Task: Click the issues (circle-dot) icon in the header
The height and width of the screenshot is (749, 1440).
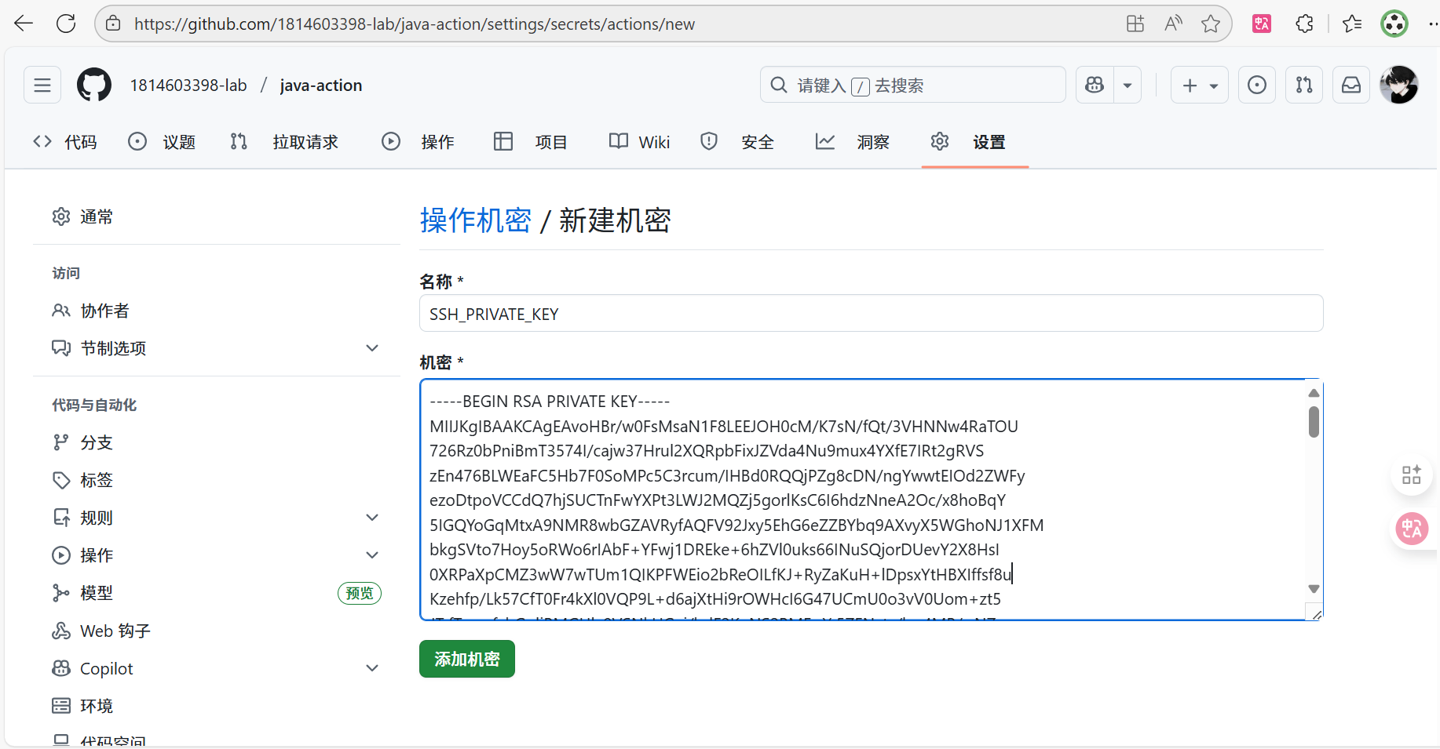Action: click(x=1256, y=85)
